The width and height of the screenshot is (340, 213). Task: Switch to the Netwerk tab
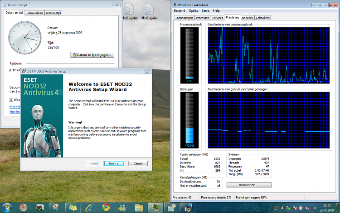(x=247, y=18)
